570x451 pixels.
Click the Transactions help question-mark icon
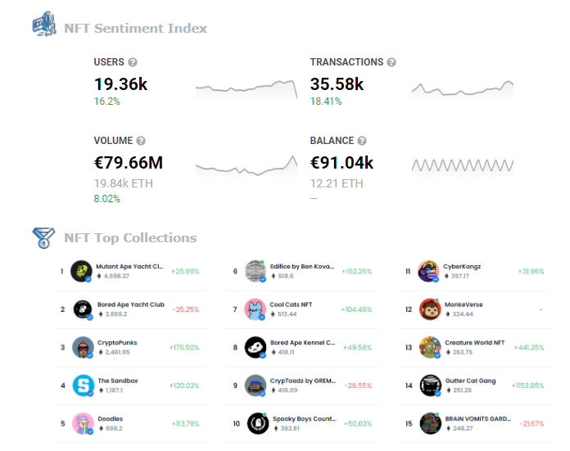pyautogui.click(x=391, y=62)
